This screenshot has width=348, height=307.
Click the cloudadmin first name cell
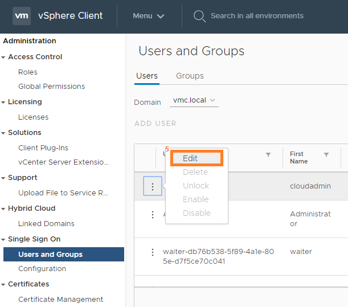coord(310,186)
